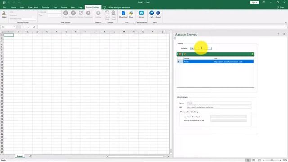Open the ribbon display options icon
Viewport: 288px width, 162px height.
tap(264, 2)
